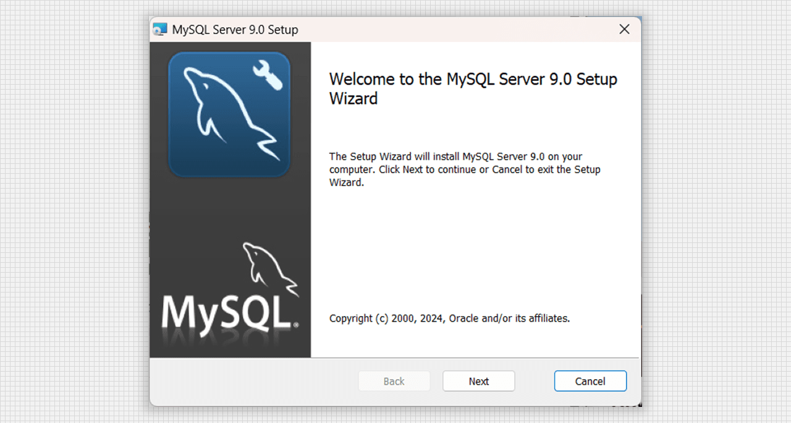The image size is (791, 423).
Task: Click the grid background outside the dialog
Action: pyautogui.click(x=74, y=210)
